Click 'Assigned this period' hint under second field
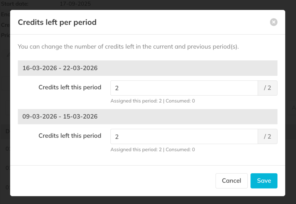Viewport: 296px width, 204px height. (x=136, y=150)
